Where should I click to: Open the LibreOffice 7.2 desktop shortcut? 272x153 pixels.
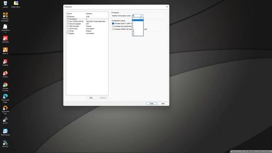click(x=5, y=28)
